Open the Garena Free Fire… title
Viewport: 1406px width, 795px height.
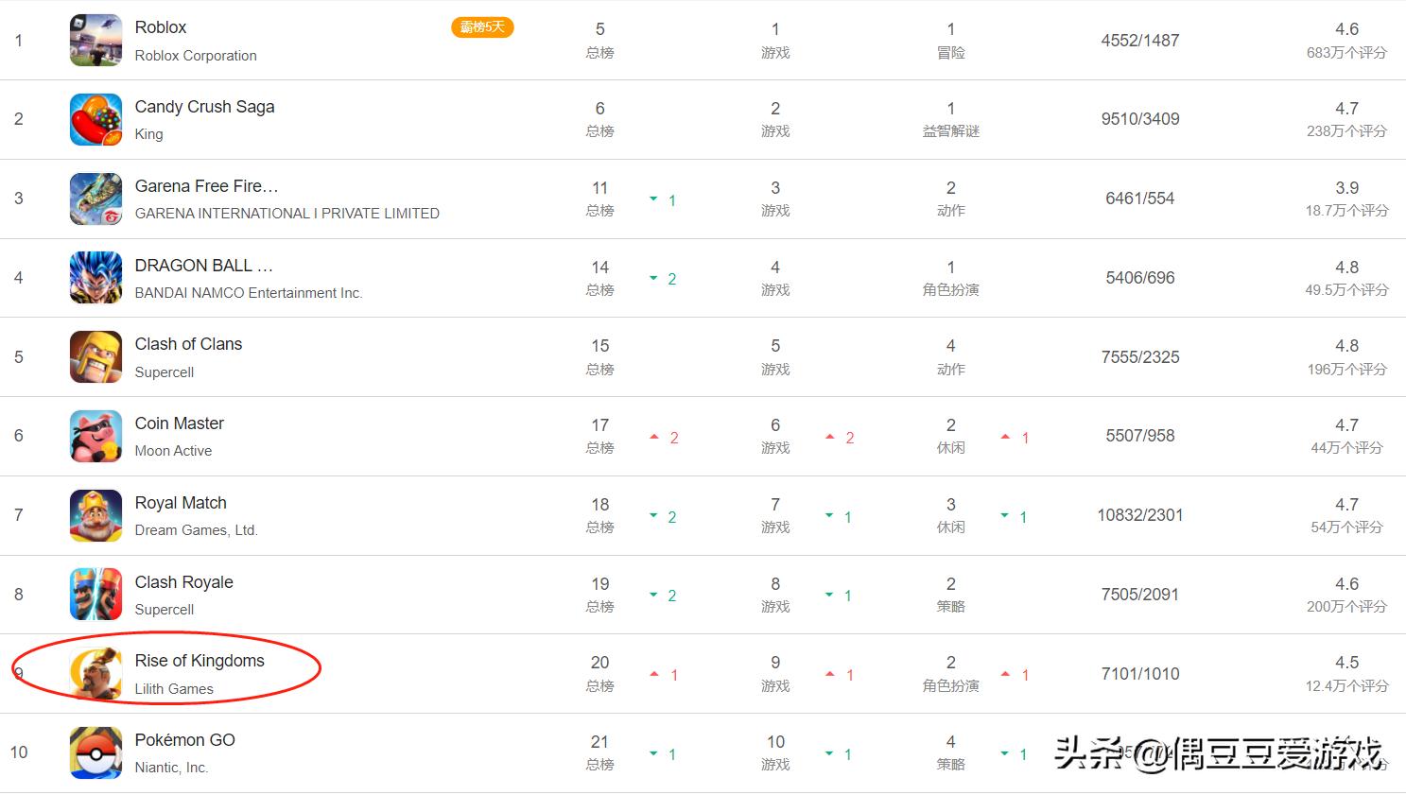pos(207,186)
